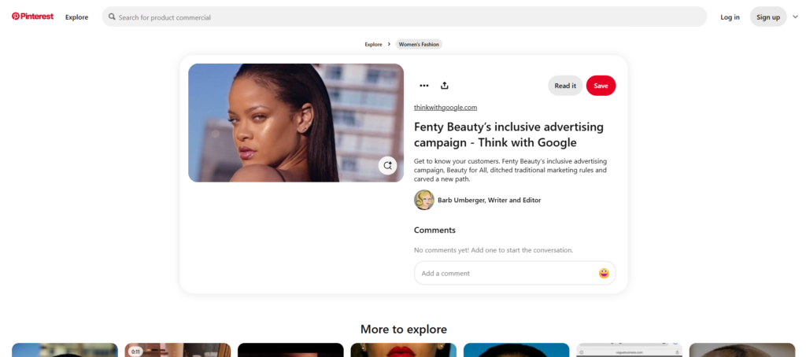Click the Sign up button
806x357 pixels.
coord(768,17)
